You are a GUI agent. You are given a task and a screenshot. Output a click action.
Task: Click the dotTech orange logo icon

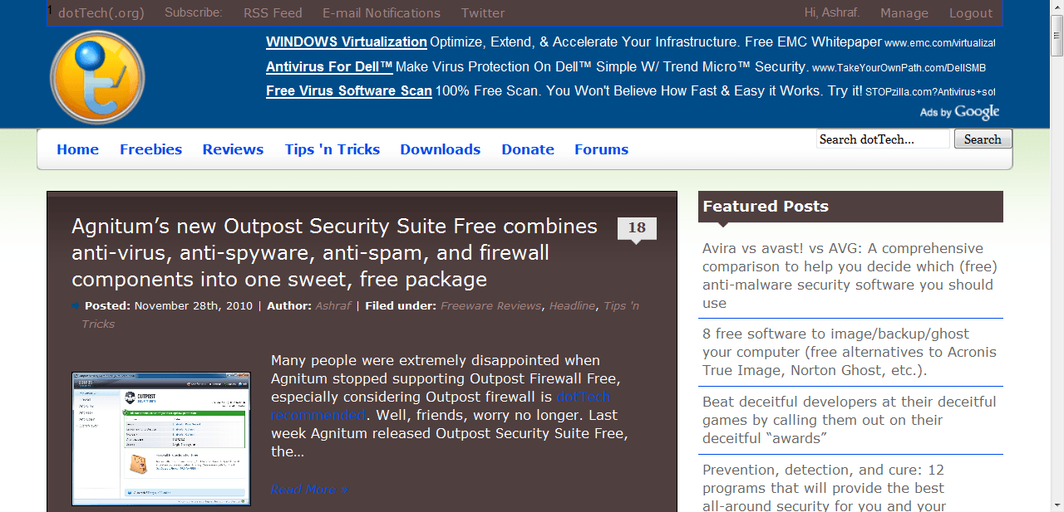(97, 77)
